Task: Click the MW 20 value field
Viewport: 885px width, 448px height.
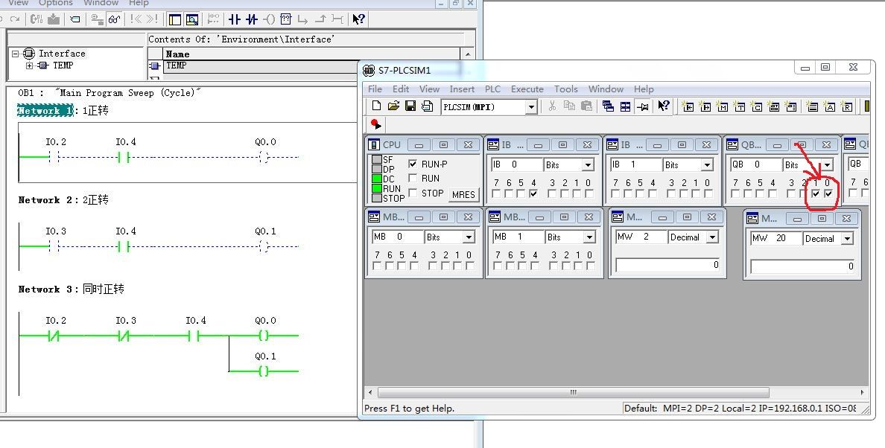Action: pos(802,266)
